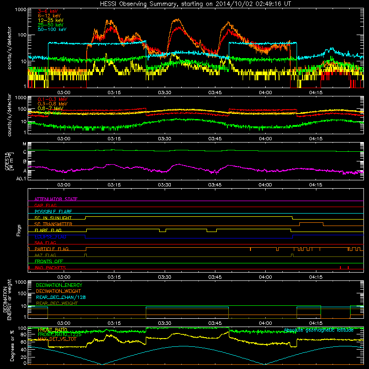Click the B class tick on GOES panel

tap(25, 161)
